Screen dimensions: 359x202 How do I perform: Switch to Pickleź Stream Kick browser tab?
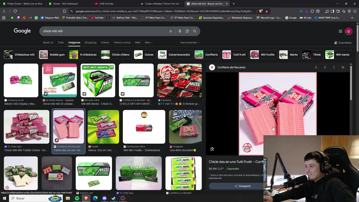pos(22,4)
